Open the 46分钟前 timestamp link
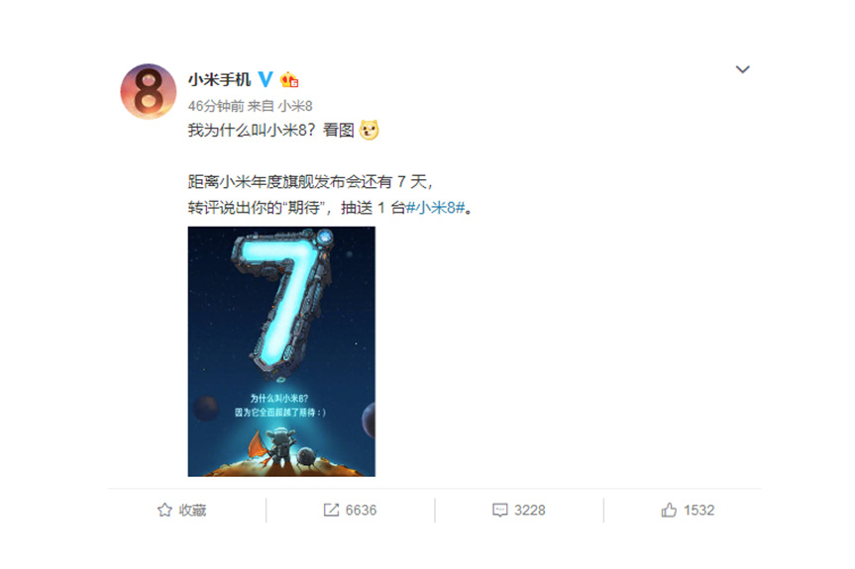Viewport: 855px width, 569px height. 216,106
